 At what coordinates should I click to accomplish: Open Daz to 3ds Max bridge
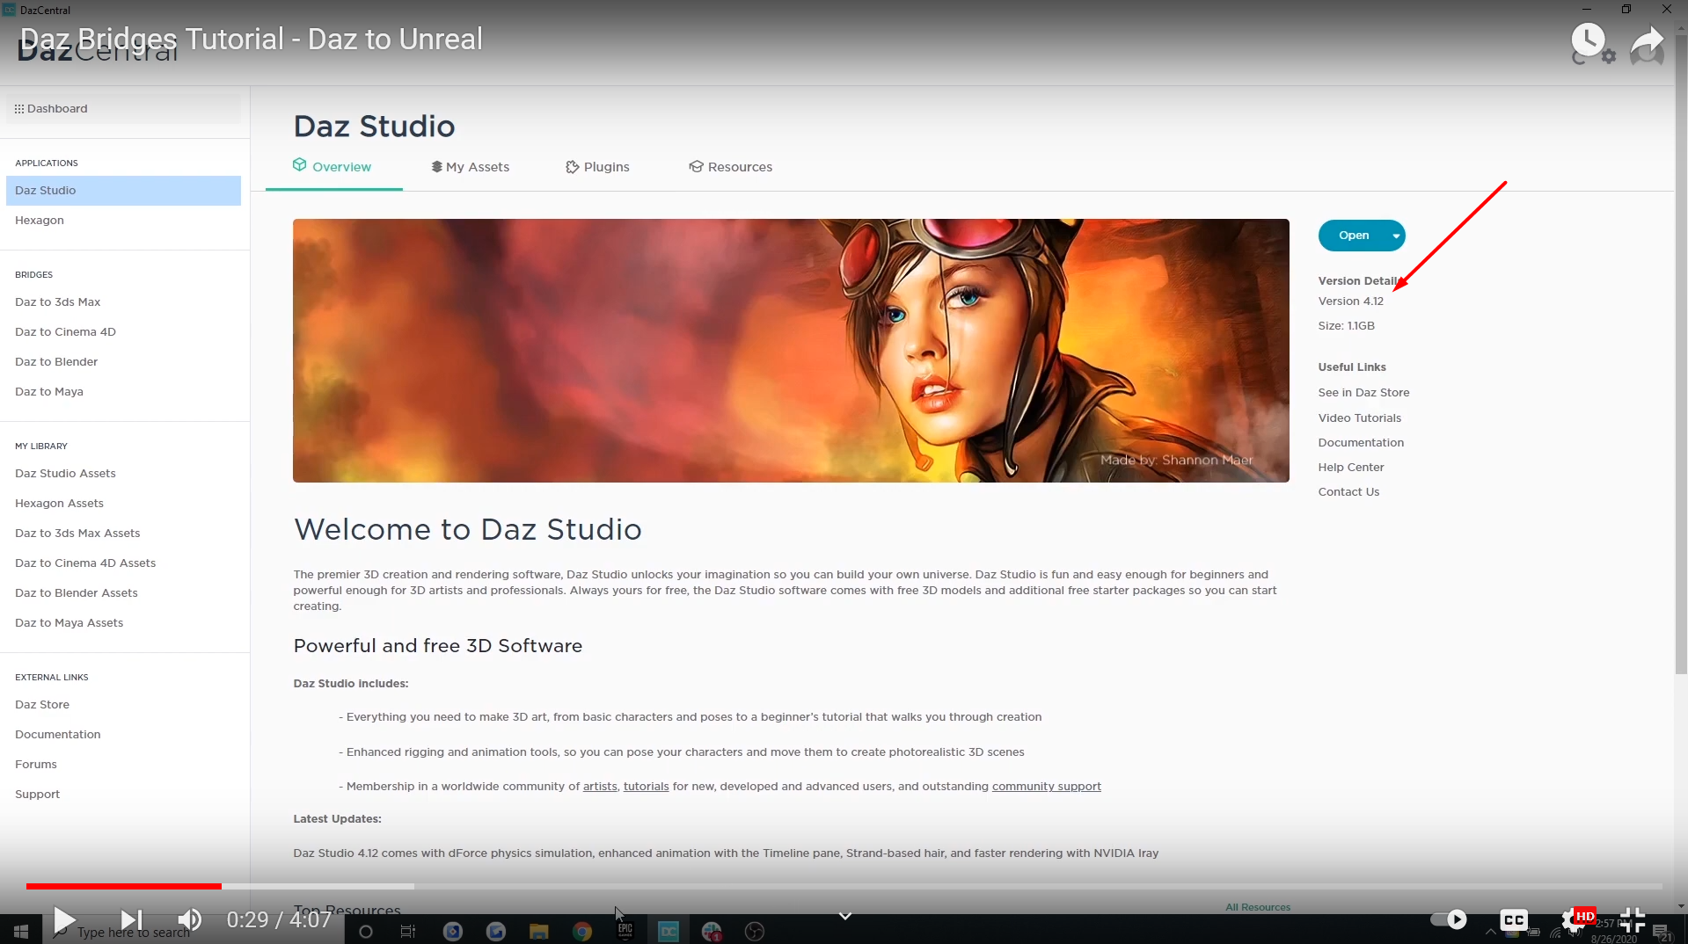coord(58,302)
